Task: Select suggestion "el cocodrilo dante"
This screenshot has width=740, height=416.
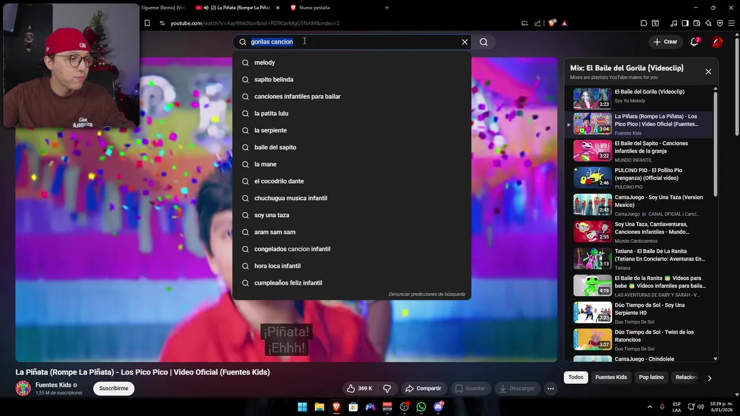Action: (x=351, y=181)
